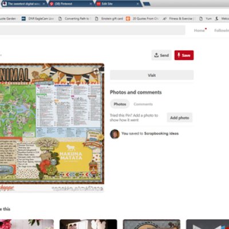
Task: Click the share icon in Send button
Action: tap(156, 55)
